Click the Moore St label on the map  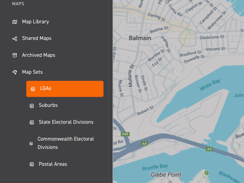coord(121,88)
